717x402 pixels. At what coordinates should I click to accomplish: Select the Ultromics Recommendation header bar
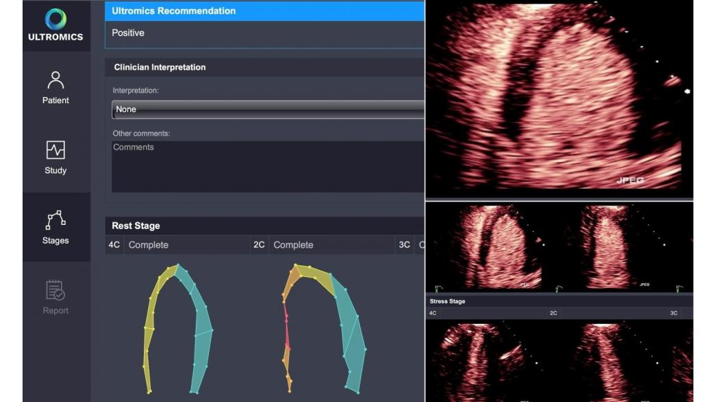tap(264, 11)
